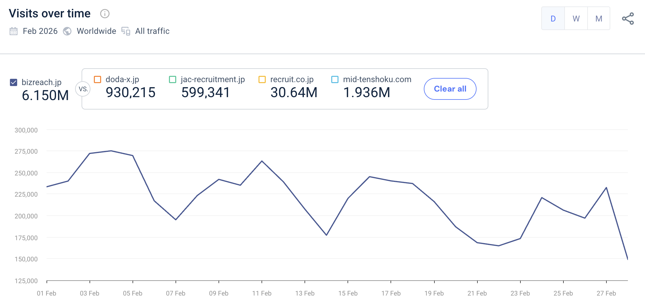Check the mid-tenshoku.com checkbox

click(335, 79)
